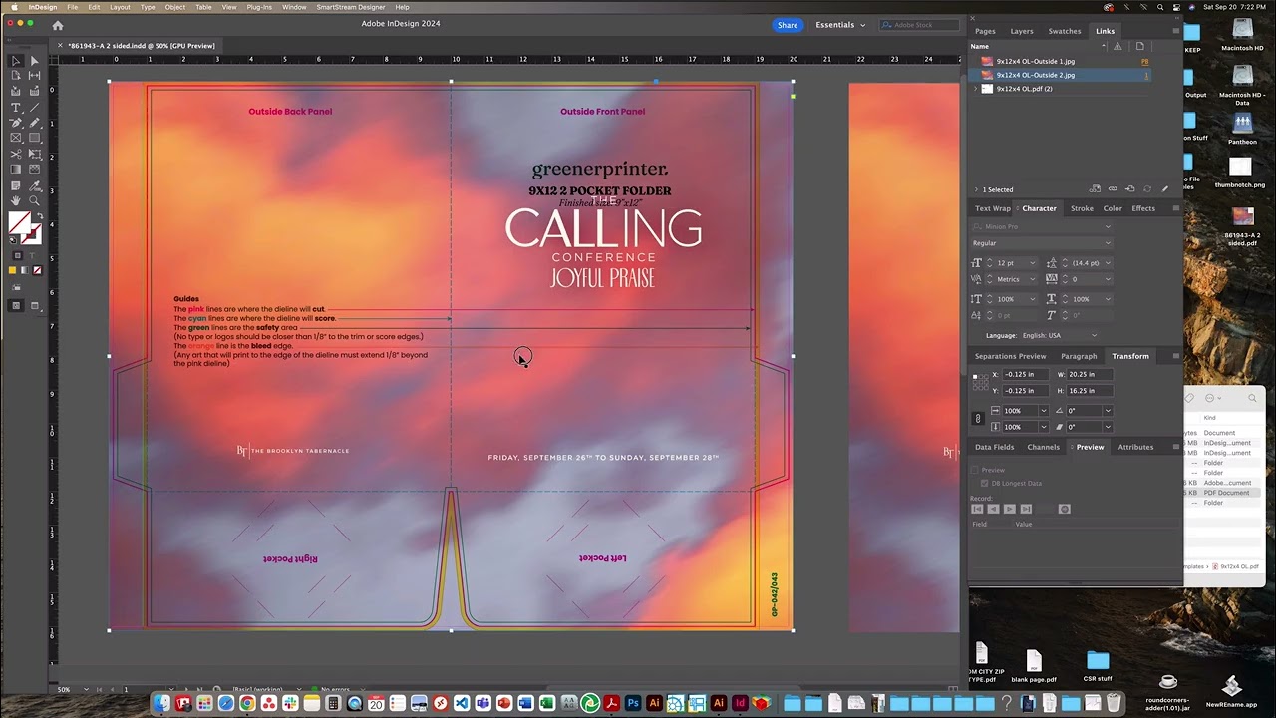Screen dimensions: 1276x718
Task: Select the Rectangle tool
Action: pos(35,138)
